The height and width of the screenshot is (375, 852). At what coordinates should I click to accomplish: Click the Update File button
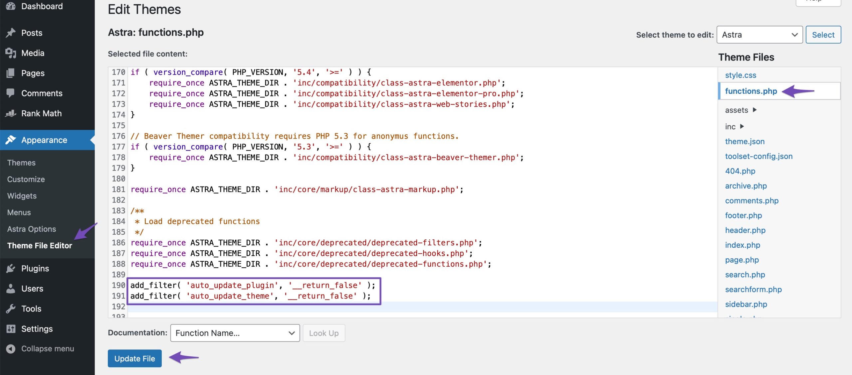pos(134,358)
